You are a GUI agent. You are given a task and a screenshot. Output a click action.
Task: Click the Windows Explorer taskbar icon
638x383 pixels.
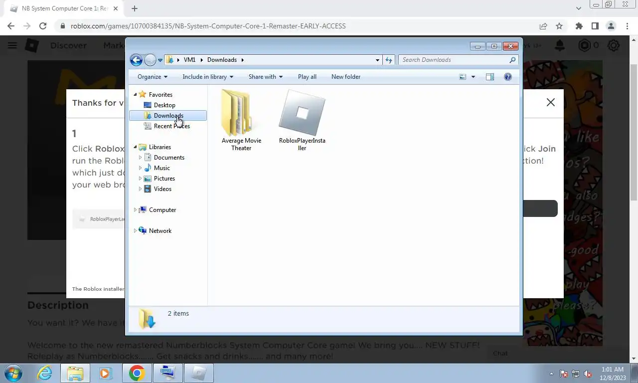75,373
